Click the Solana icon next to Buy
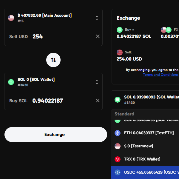 120,30
